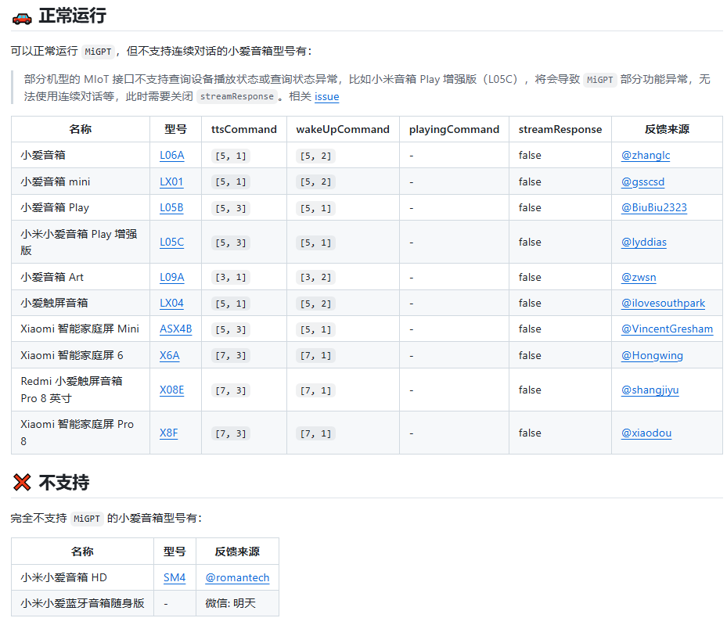Select Xiaomi 智能家庭屏 6 name cell
Screen dimensions: 727x618
pyautogui.click(x=80, y=356)
